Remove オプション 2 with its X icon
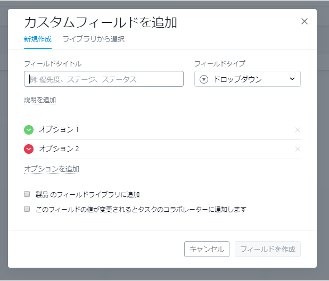The height and width of the screenshot is (281, 329). click(298, 149)
